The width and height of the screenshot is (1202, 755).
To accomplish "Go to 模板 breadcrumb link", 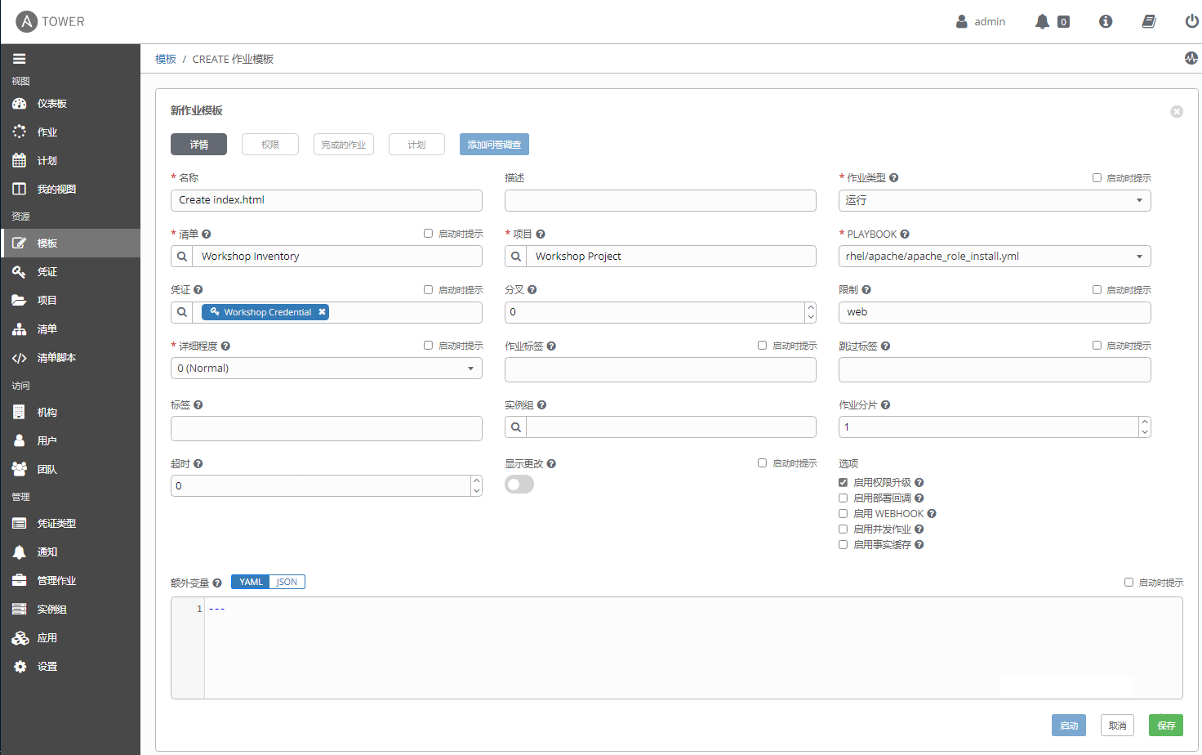I will point(166,59).
